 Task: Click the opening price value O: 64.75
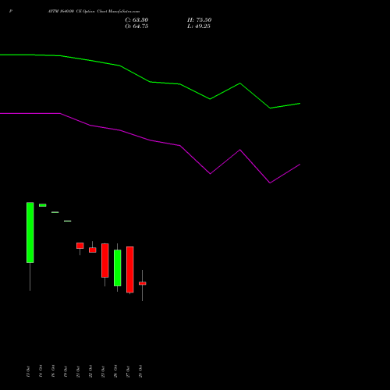(136, 27)
